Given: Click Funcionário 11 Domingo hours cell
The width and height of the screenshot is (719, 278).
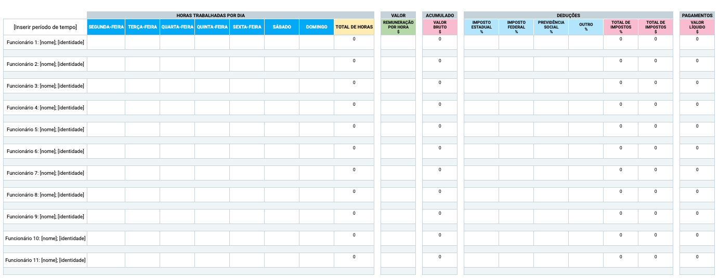Looking at the screenshot, I should (x=317, y=260).
